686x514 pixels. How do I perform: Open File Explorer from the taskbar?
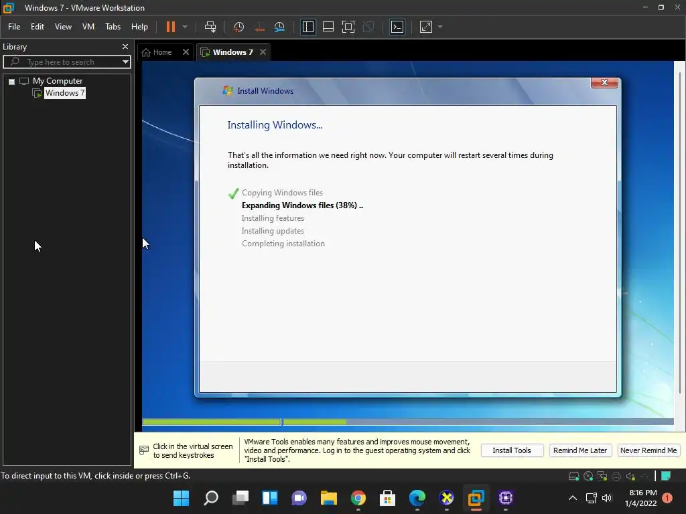(x=328, y=498)
